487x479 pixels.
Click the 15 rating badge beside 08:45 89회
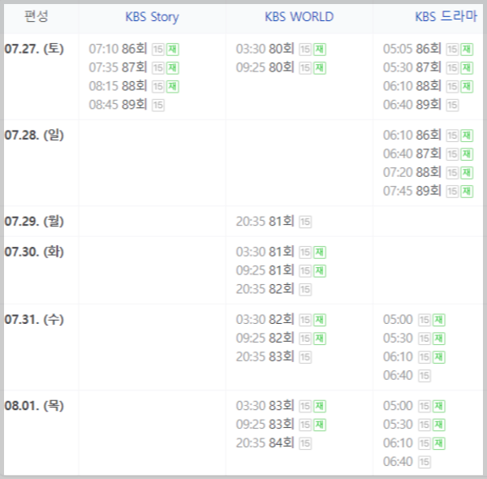pyautogui.click(x=158, y=105)
